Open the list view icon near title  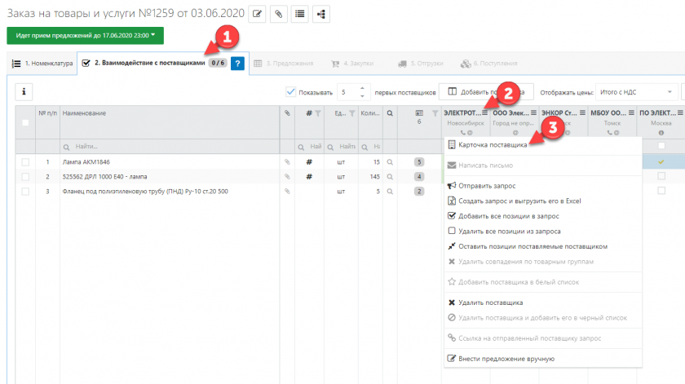[x=300, y=14]
